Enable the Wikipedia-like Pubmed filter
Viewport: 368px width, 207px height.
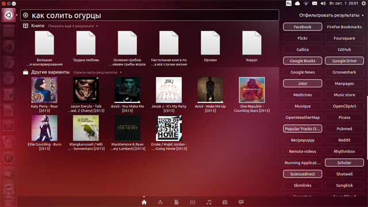click(x=344, y=129)
